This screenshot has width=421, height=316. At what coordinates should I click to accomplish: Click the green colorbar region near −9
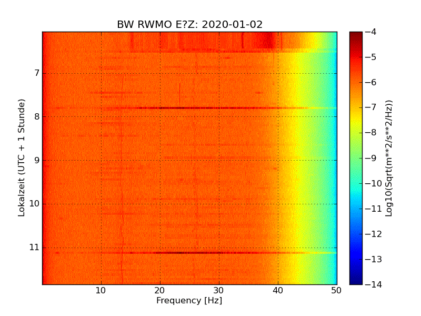pos(356,158)
